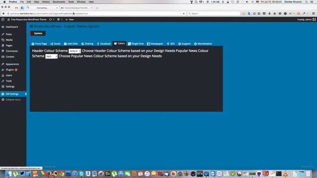The width and height of the screenshot is (317, 178).
Task: Switch to the Front Page tab
Action: [39, 44]
